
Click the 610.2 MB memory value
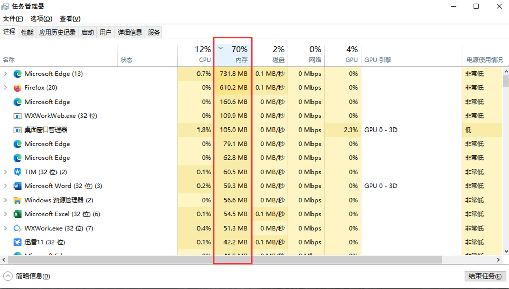234,88
